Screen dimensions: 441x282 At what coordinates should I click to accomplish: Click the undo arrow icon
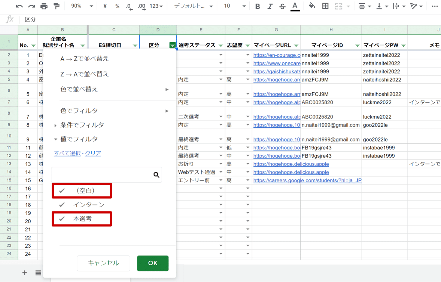[19, 6]
